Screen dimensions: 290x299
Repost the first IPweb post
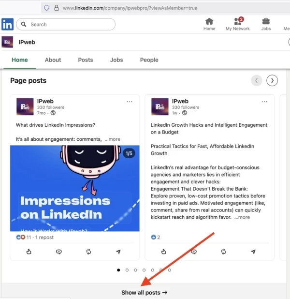pyautogui.click(x=88, y=252)
